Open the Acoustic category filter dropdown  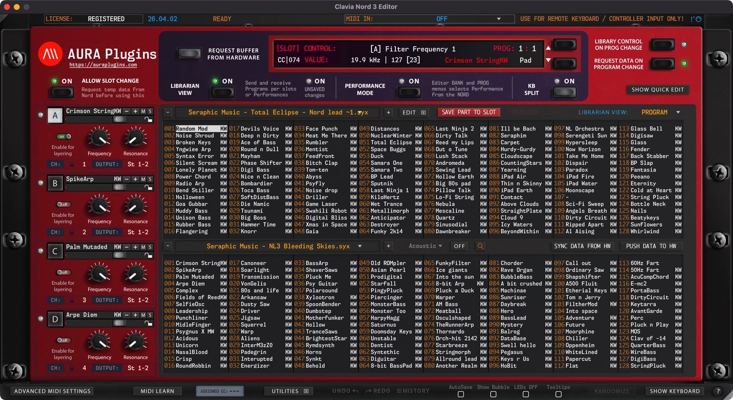coord(425,246)
